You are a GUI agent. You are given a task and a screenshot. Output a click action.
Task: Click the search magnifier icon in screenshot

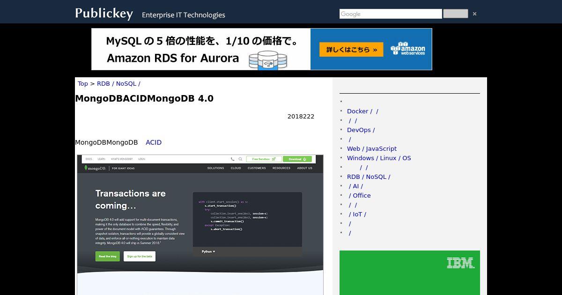point(240,159)
